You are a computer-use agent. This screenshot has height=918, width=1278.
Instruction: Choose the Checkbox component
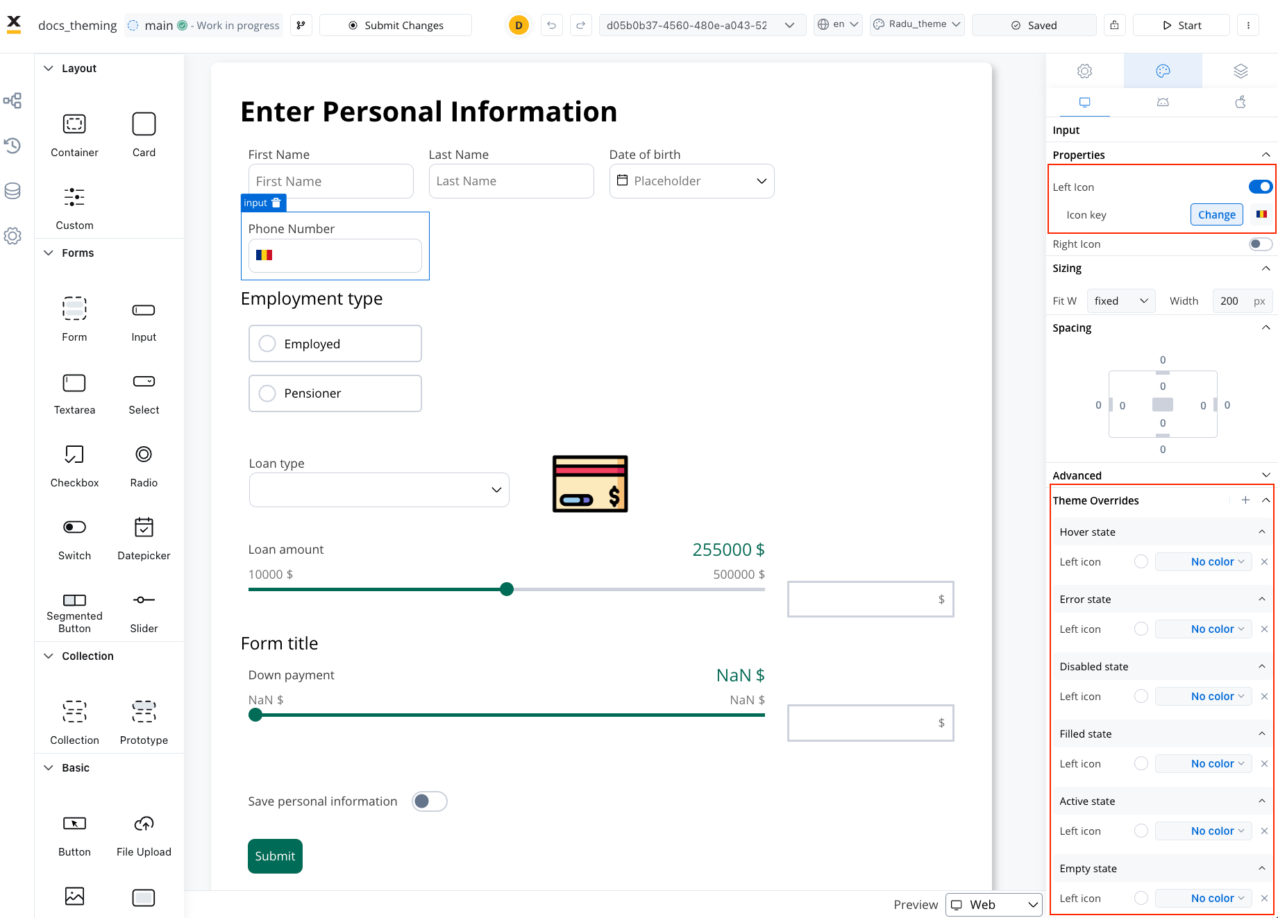[74, 464]
